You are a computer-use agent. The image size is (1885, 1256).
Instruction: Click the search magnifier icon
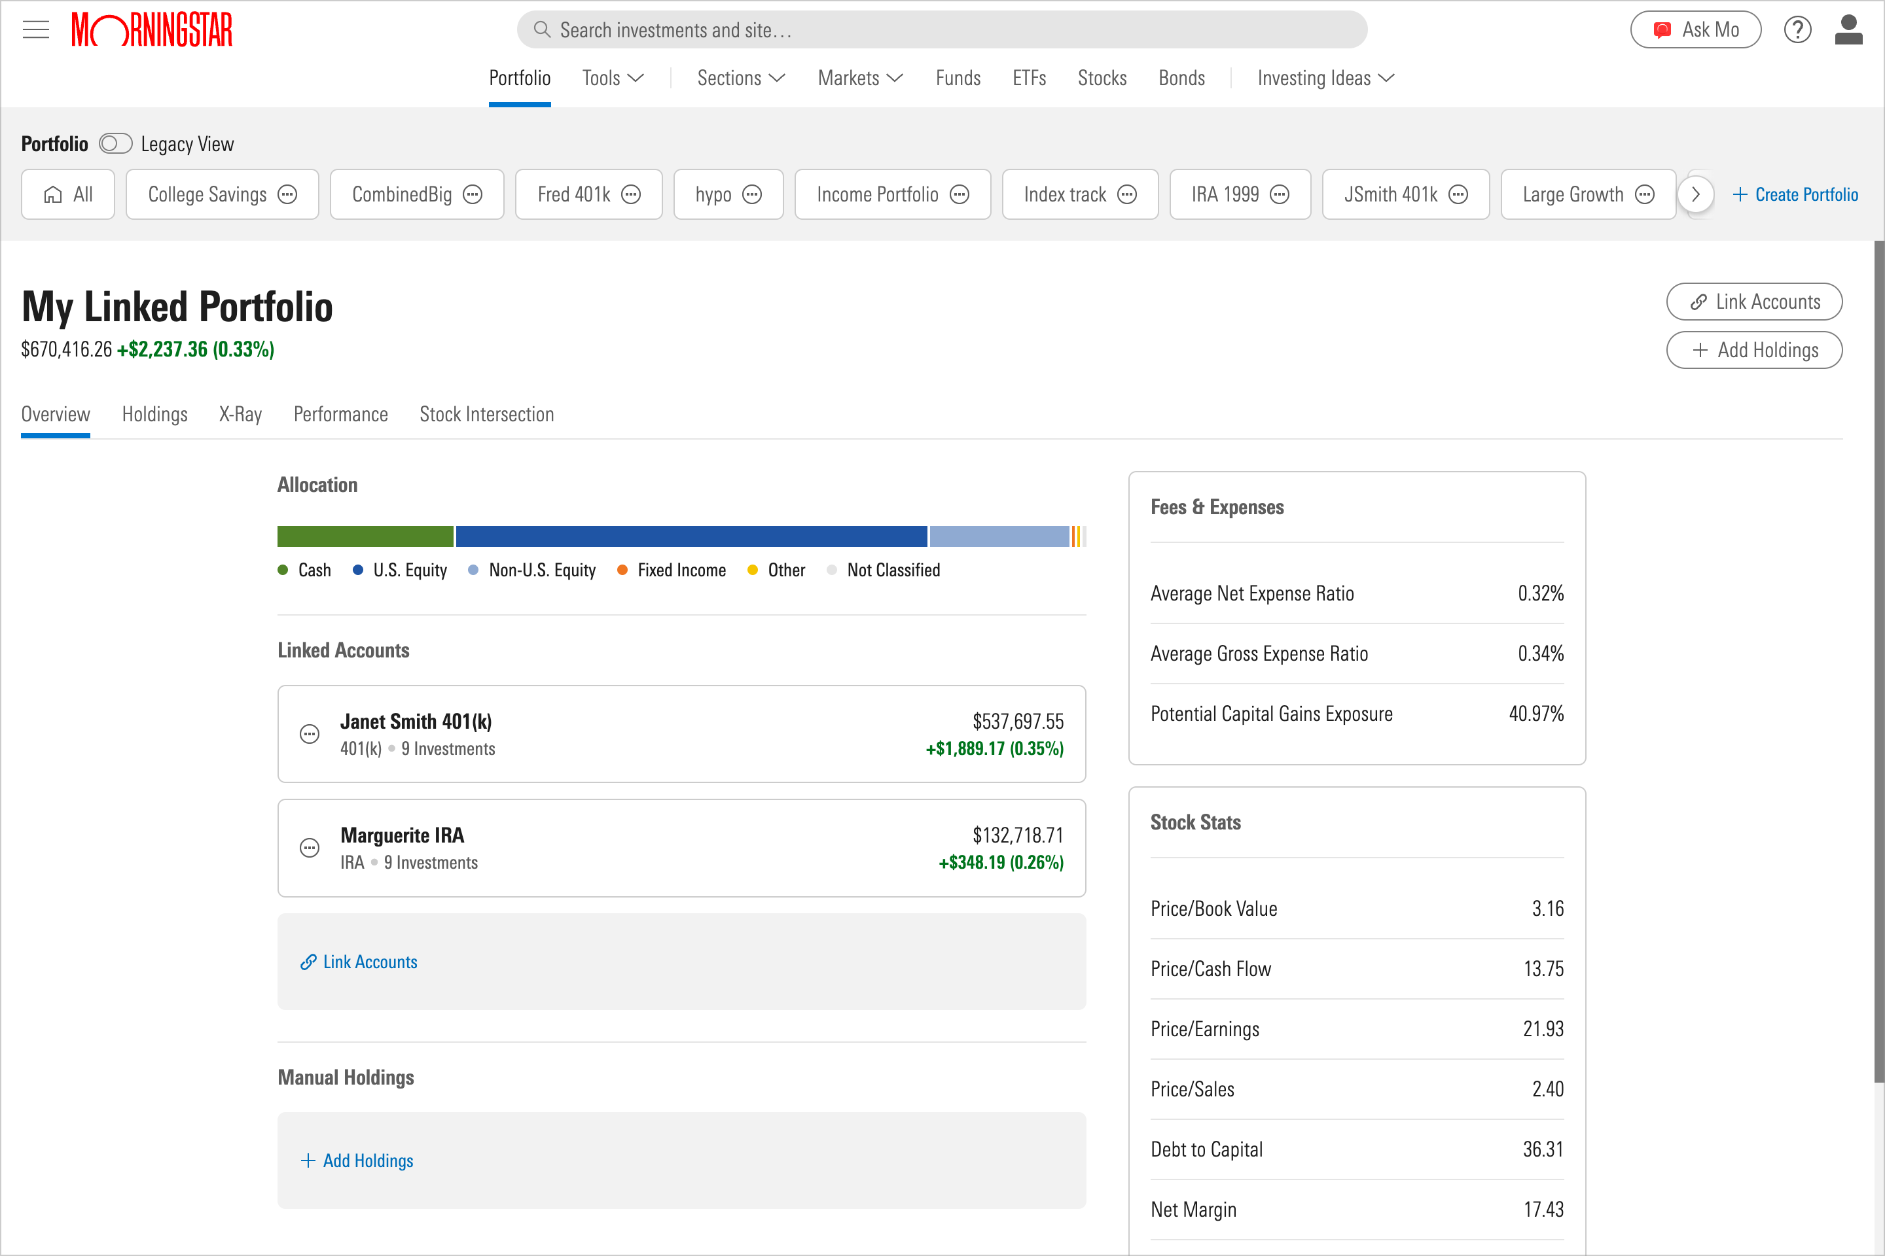click(x=542, y=29)
